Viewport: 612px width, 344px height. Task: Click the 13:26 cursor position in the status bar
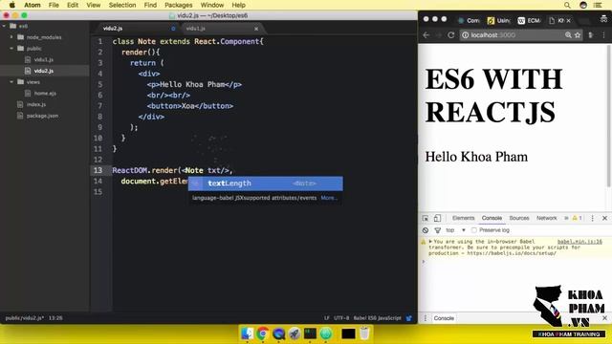click(x=55, y=318)
